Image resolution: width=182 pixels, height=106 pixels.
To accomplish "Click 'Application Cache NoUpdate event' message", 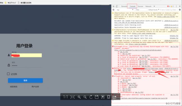I will pyautogui.click(x=128, y=27).
